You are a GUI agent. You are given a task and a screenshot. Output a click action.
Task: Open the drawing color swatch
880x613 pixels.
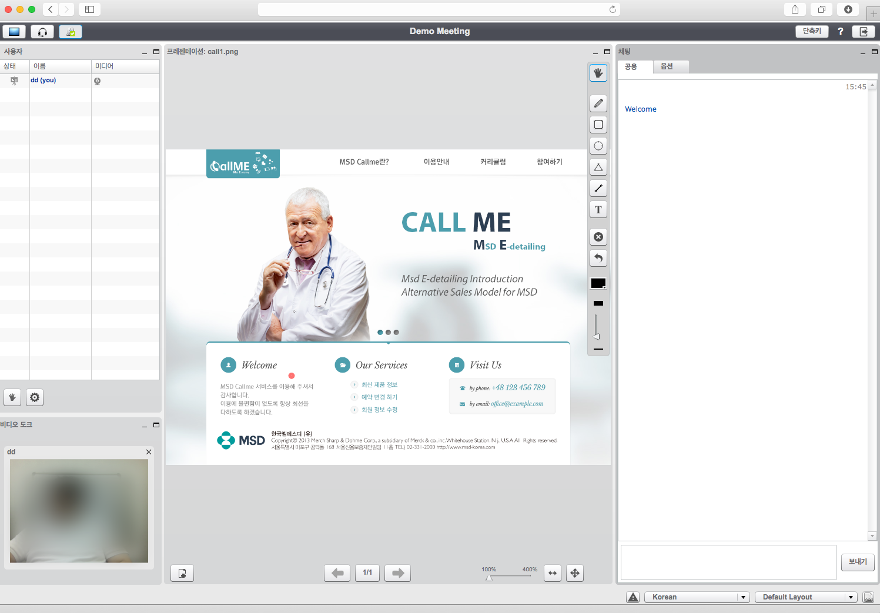coord(598,283)
